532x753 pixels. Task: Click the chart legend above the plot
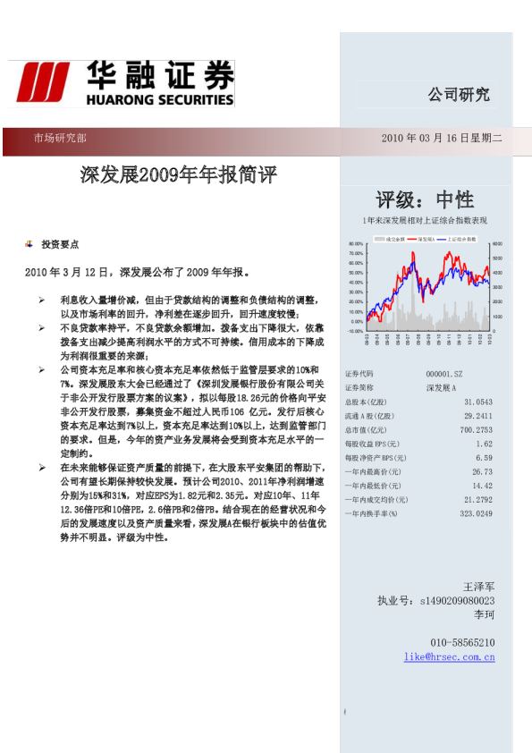coord(425,239)
